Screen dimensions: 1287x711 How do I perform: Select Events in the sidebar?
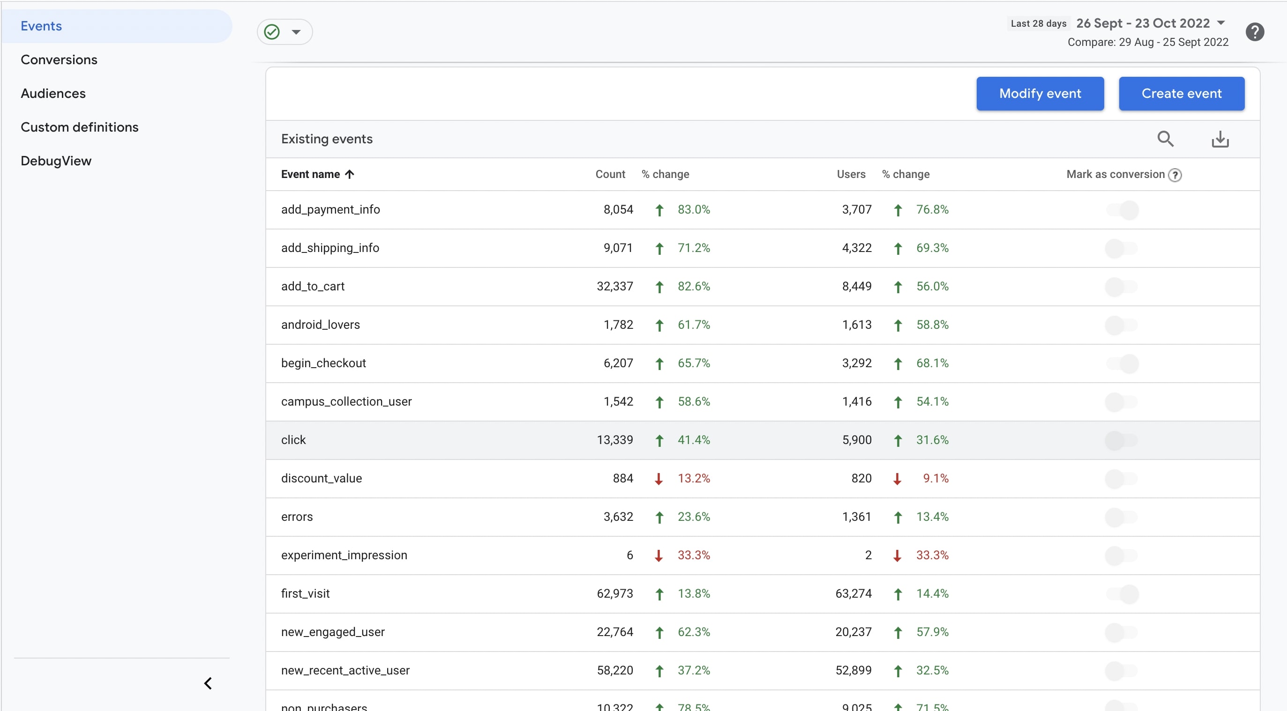point(117,26)
